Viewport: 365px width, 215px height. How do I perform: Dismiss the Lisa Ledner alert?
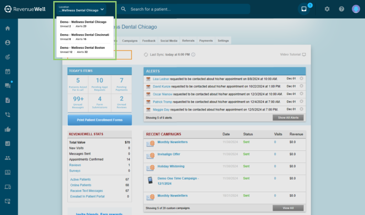[x=301, y=78]
